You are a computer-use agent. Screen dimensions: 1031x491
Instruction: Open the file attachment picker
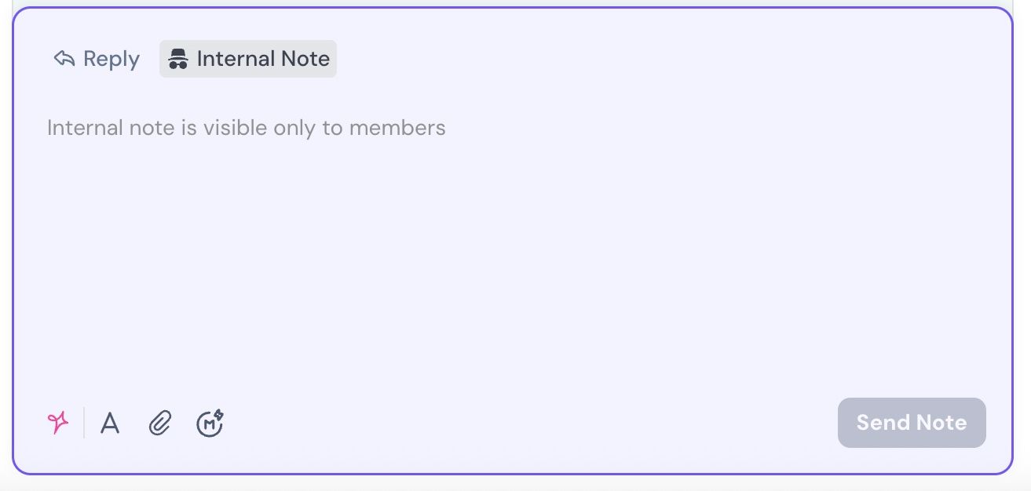click(x=160, y=424)
